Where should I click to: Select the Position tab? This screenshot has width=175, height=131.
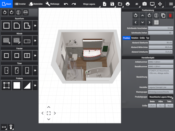[x=126, y=38]
